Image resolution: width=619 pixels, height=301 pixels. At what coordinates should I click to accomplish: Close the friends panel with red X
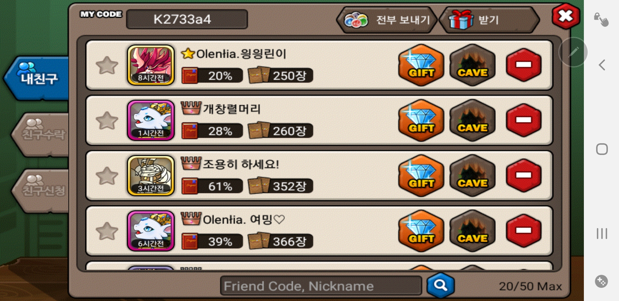[566, 16]
